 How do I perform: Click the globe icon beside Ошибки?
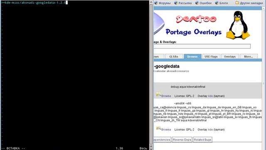pos(197,3)
